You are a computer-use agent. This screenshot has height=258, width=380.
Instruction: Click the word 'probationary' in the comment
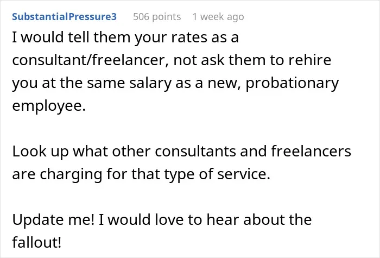pos(292,83)
